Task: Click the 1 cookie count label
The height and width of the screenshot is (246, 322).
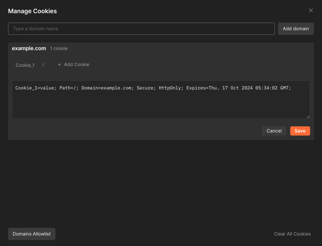Action: [x=59, y=49]
